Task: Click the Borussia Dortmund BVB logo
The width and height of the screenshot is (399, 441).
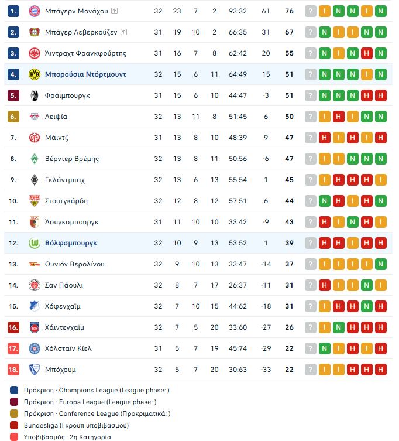Action: 35,74
